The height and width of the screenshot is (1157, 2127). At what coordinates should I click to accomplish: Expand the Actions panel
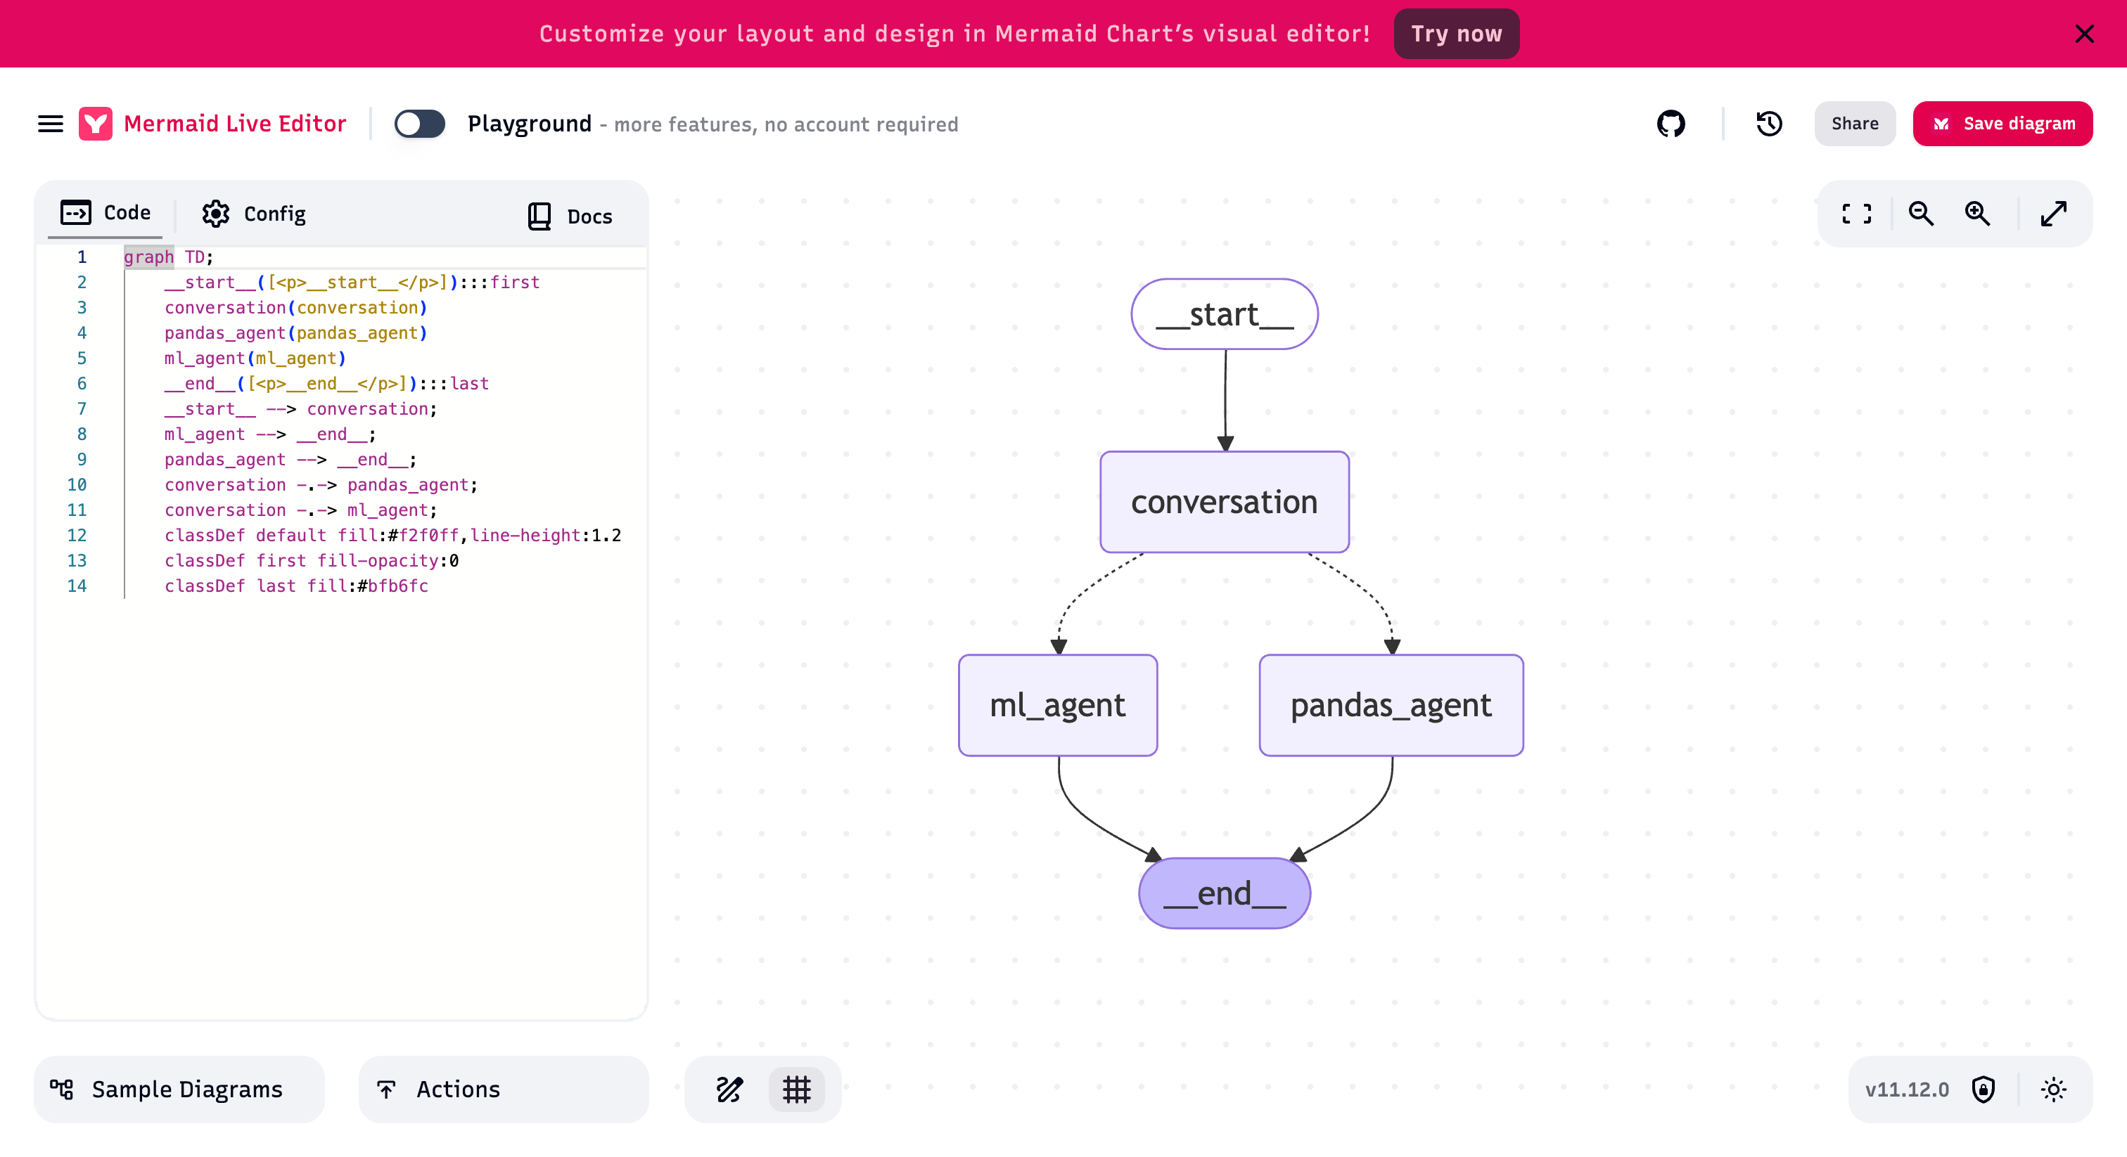click(x=503, y=1090)
